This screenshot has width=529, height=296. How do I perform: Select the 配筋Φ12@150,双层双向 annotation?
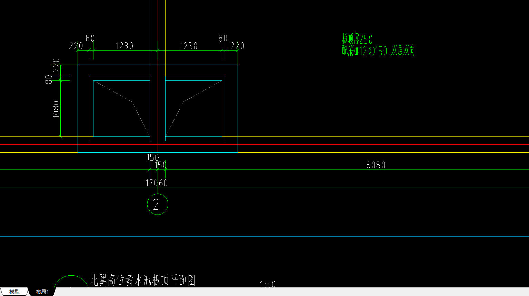tap(378, 51)
